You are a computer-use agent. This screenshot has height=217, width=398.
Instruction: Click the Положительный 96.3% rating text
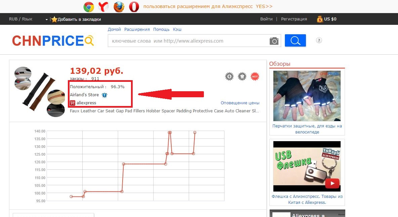pos(97,87)
